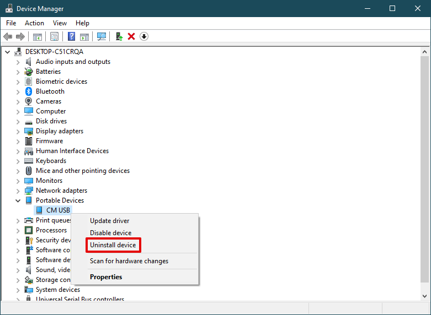Open the Help menu
Viewport: 431px width, 315px height.
click(82, 23)
